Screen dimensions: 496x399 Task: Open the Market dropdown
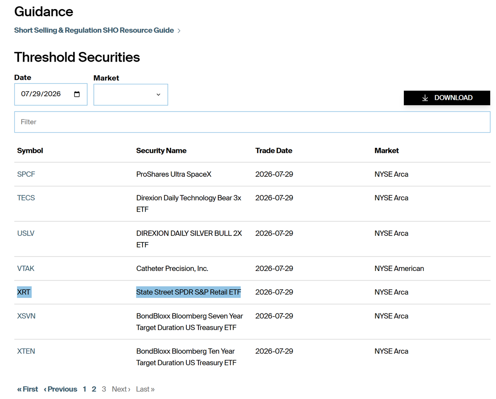click(x=131, y=95)
